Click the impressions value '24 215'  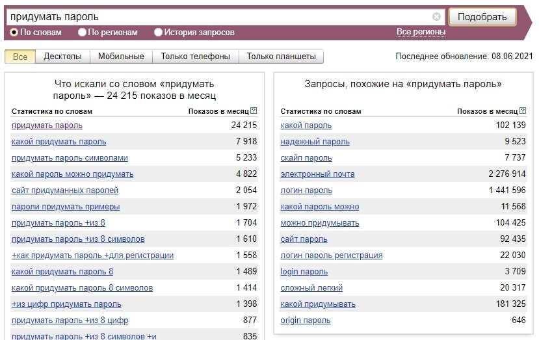(244, 125)
